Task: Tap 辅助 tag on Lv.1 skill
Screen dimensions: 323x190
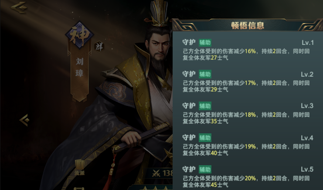Action: click(205, 43)
